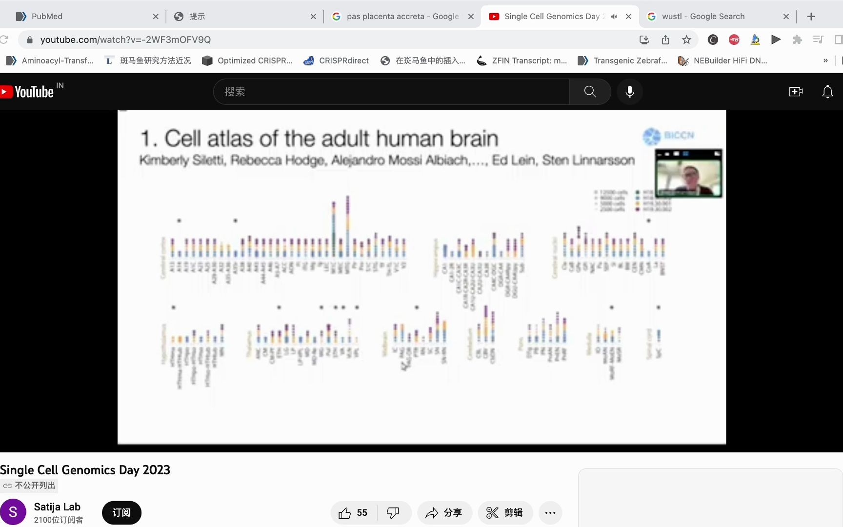Toggle dislike on the video

[393, 512]
